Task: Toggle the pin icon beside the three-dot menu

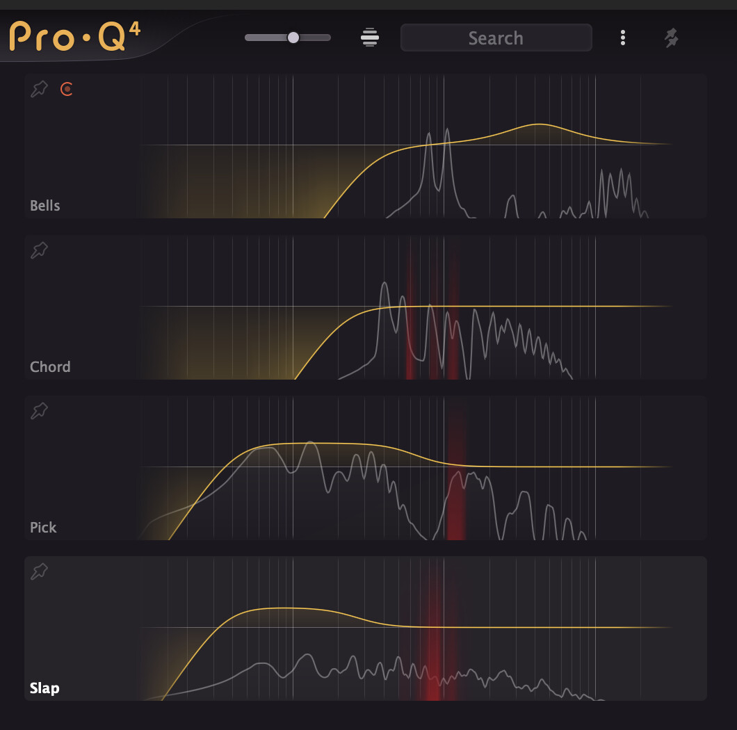Action: click(x=671, y=38)
